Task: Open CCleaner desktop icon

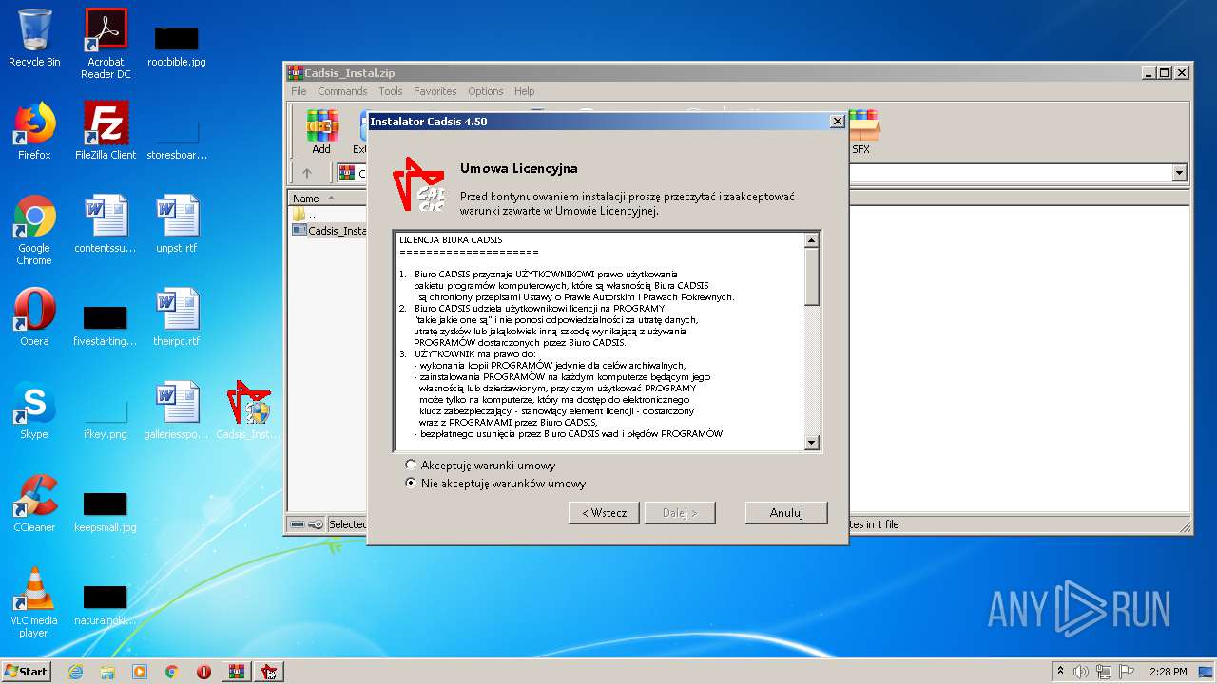Action: (x=34, y=503)
